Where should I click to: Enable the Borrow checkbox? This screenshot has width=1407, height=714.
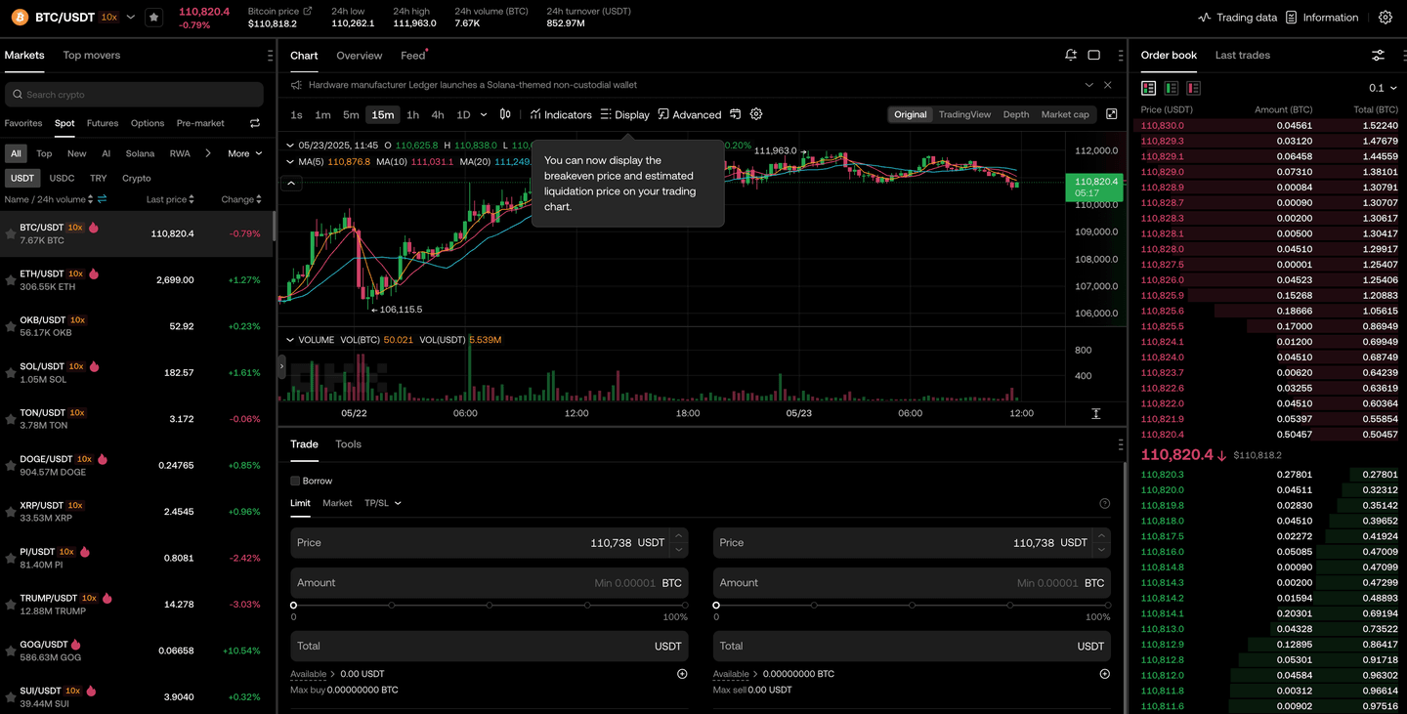(294, 481)
